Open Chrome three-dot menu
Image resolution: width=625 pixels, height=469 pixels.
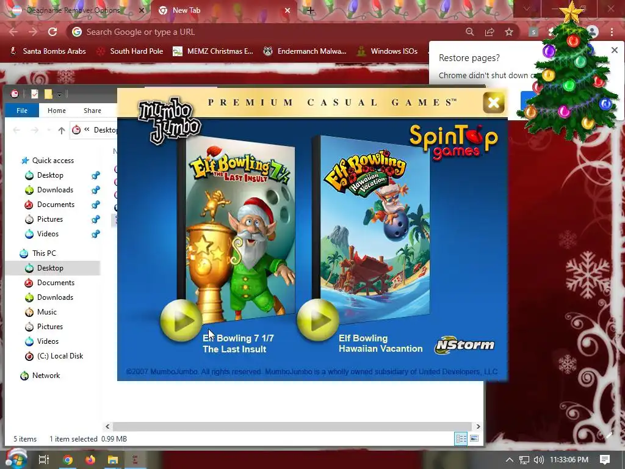pyautogui.click(x=612, y=32)
